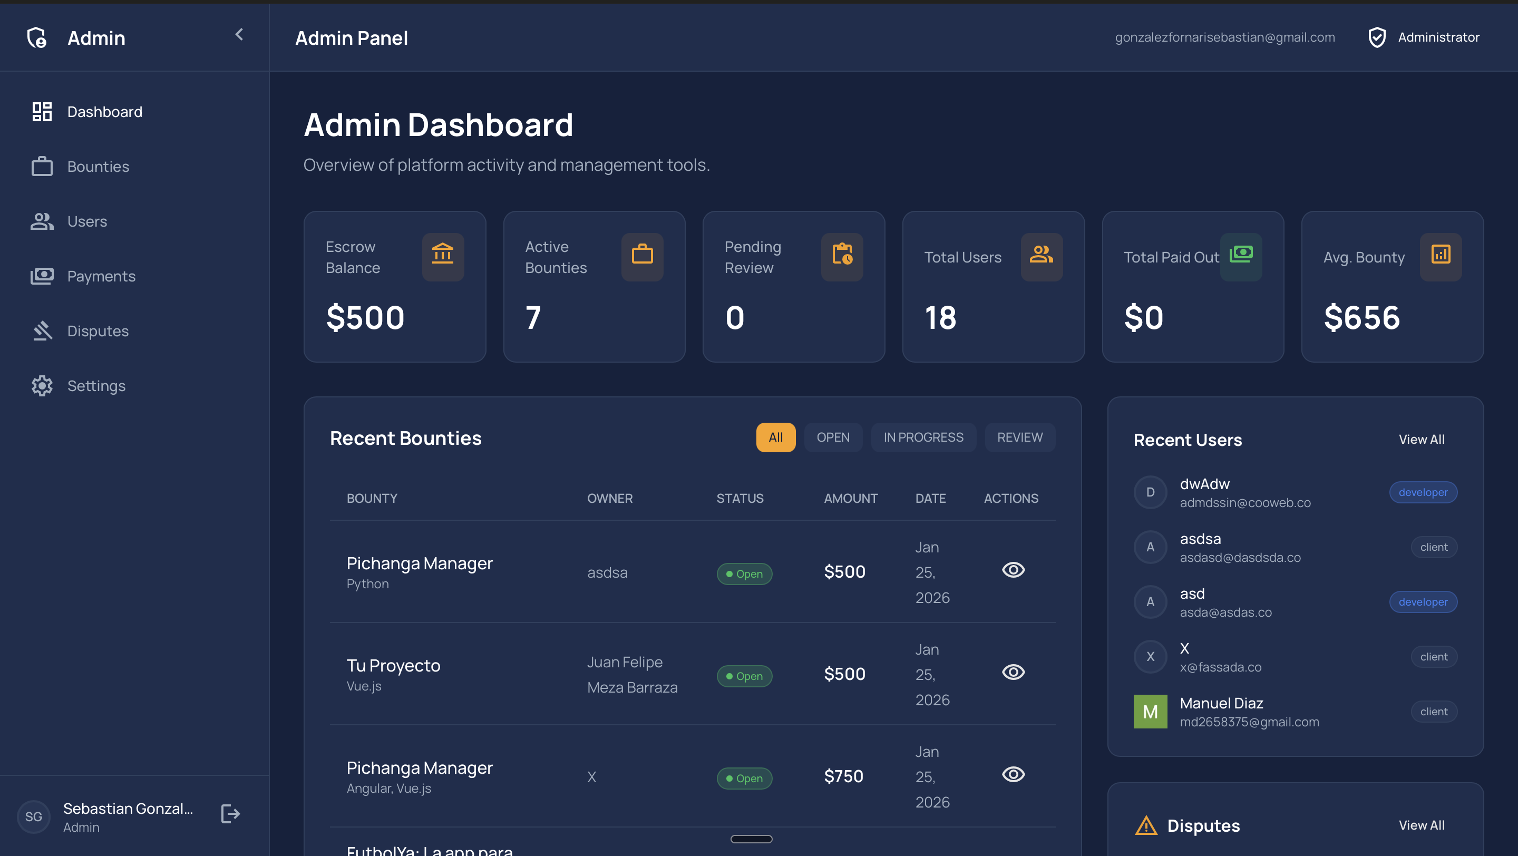View the $750 Pichanga Manager bounty via its eye icon

tap(1013, 775)
